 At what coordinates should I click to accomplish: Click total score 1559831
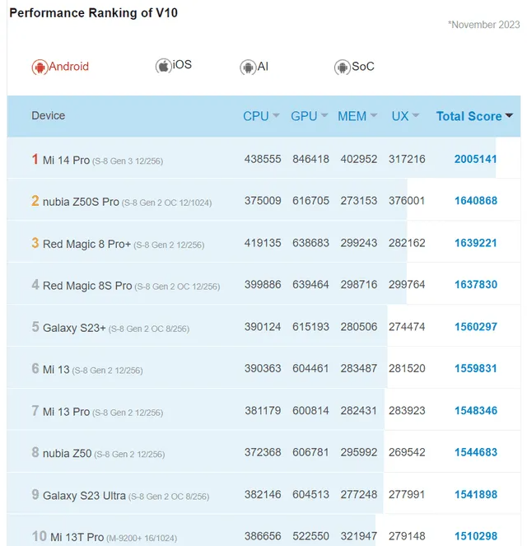click(475, 368)
